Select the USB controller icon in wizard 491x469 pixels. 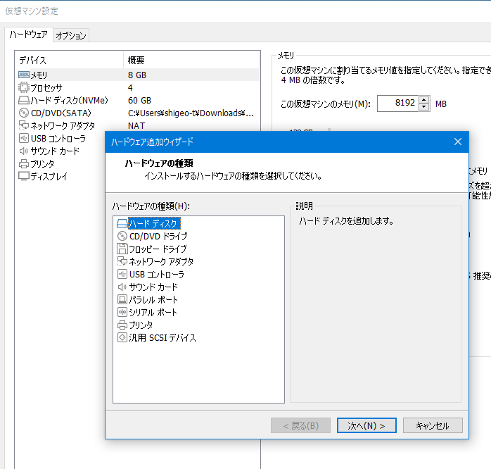[x=122, y=275]
